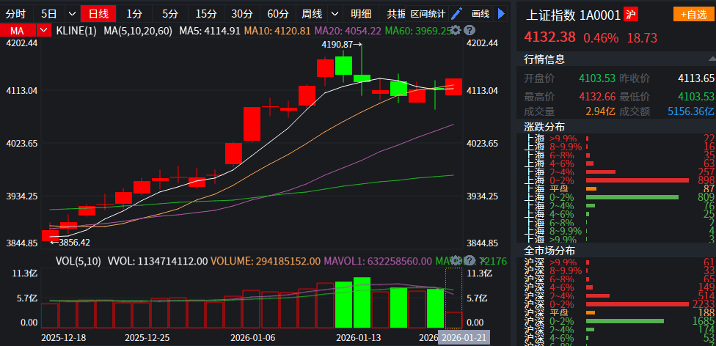Click the VOL indicator help icon
Viewport: 716px width, 346px height.
470,260
